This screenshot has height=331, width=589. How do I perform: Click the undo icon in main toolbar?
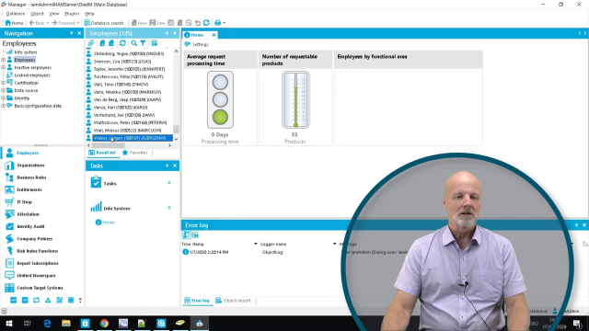tap(198, 23)
